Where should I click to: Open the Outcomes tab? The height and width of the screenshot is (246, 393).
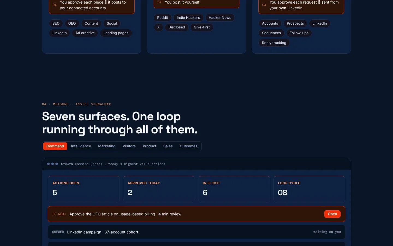coord(189,146)
